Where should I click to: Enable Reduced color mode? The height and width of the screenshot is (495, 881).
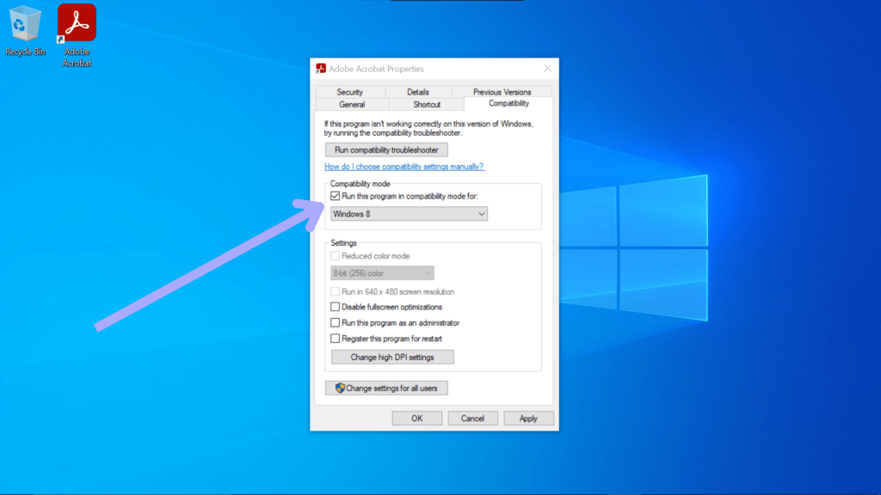(336, 255)
